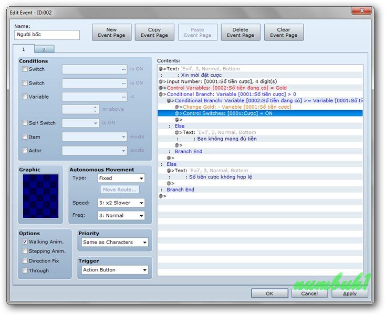This screenshot has height=315, width=385.
Task: Select the 'Xin mời đặt cược' text line
Action: (x=260, y=75)
